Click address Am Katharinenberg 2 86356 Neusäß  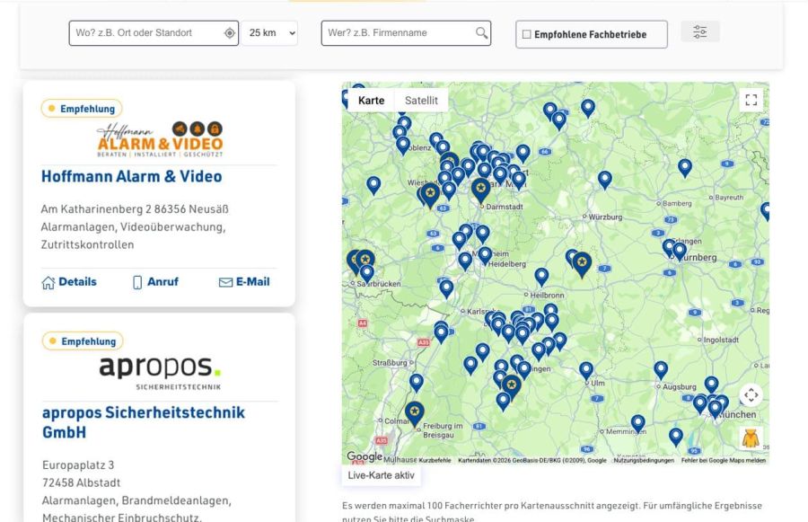coord(135,209)
